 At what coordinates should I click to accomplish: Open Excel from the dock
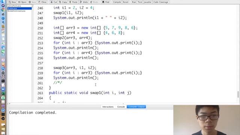(3, 93)
